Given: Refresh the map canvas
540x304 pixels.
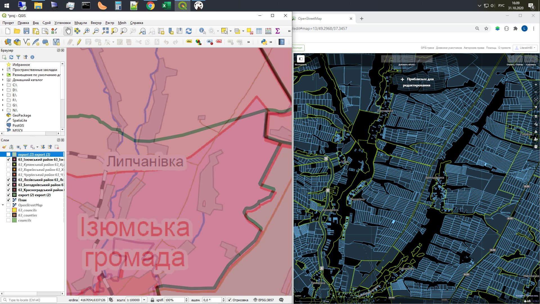Looking at the screenshot, I should point(189,31).
